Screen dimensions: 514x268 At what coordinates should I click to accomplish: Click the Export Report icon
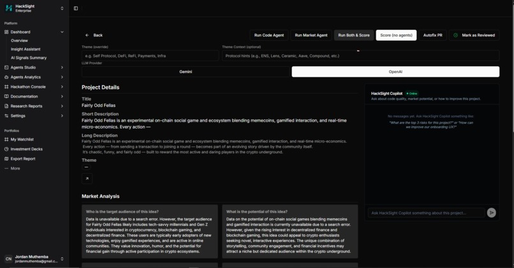pos(6,159)
